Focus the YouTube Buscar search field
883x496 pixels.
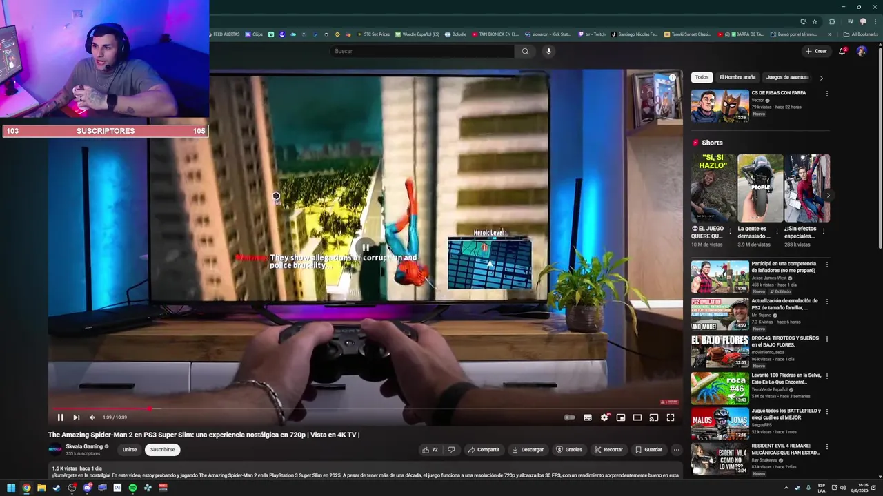click(422, 51)
